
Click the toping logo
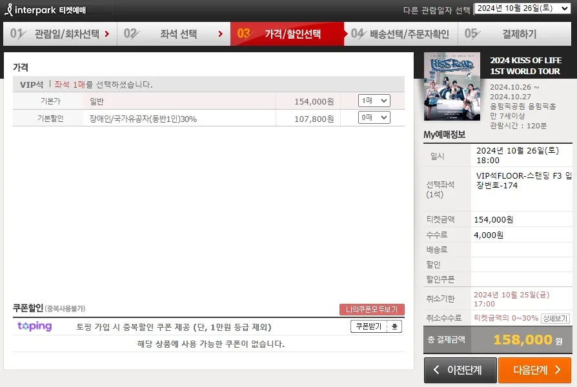(x=35, y=326)
